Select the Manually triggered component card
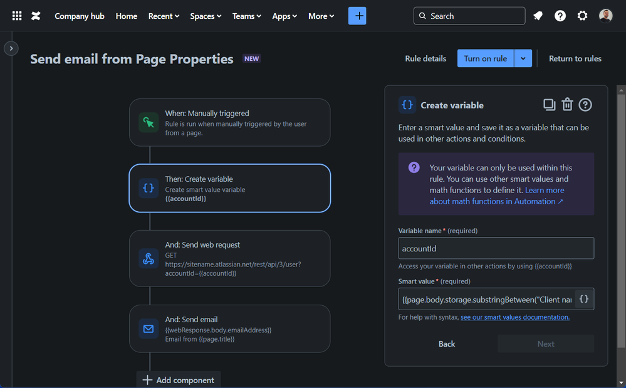626x388 pixels. 229,123
